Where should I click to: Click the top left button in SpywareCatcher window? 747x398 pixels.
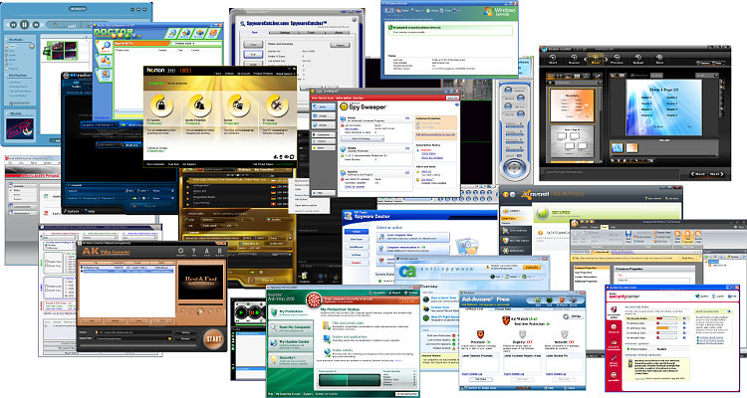tap(253, 44)
